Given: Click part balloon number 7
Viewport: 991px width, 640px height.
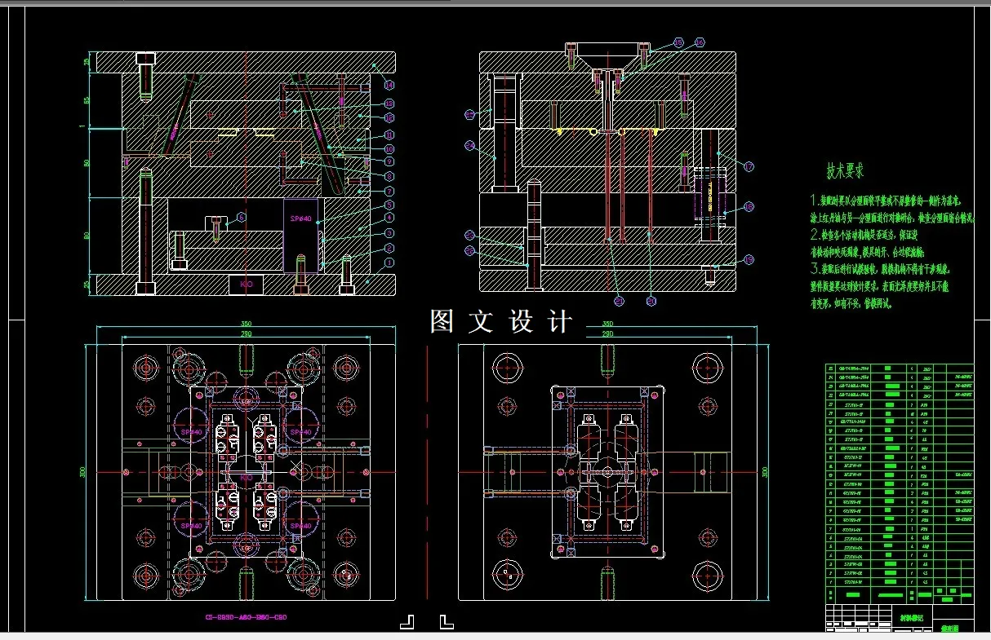Looking at the screenshot, I should coord(389,192).
